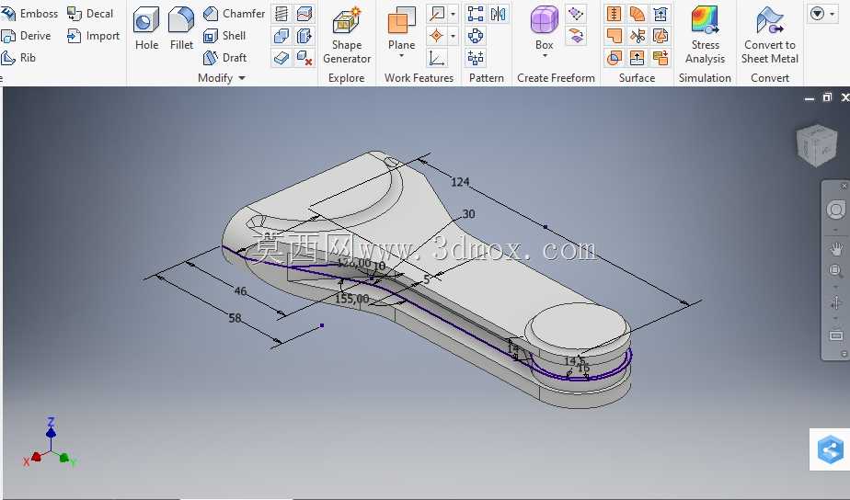This screenshot has height=500, width=850.
Task: Choose the Draft tool
Action: pos(225,57)
